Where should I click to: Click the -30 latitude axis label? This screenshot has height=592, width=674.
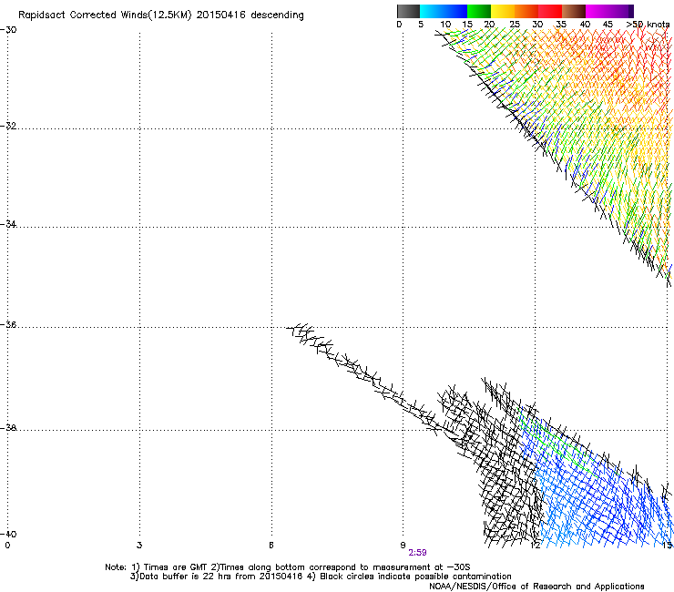8,30
